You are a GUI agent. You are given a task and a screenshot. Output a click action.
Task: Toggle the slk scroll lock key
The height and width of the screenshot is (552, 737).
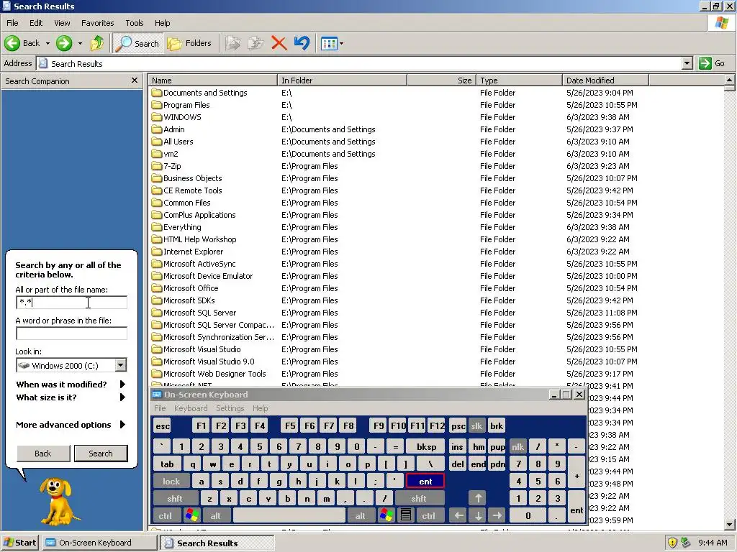click(476, 425)
